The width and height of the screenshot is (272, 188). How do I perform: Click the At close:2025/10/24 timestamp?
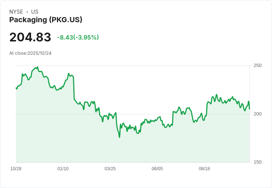click(30, 53)
